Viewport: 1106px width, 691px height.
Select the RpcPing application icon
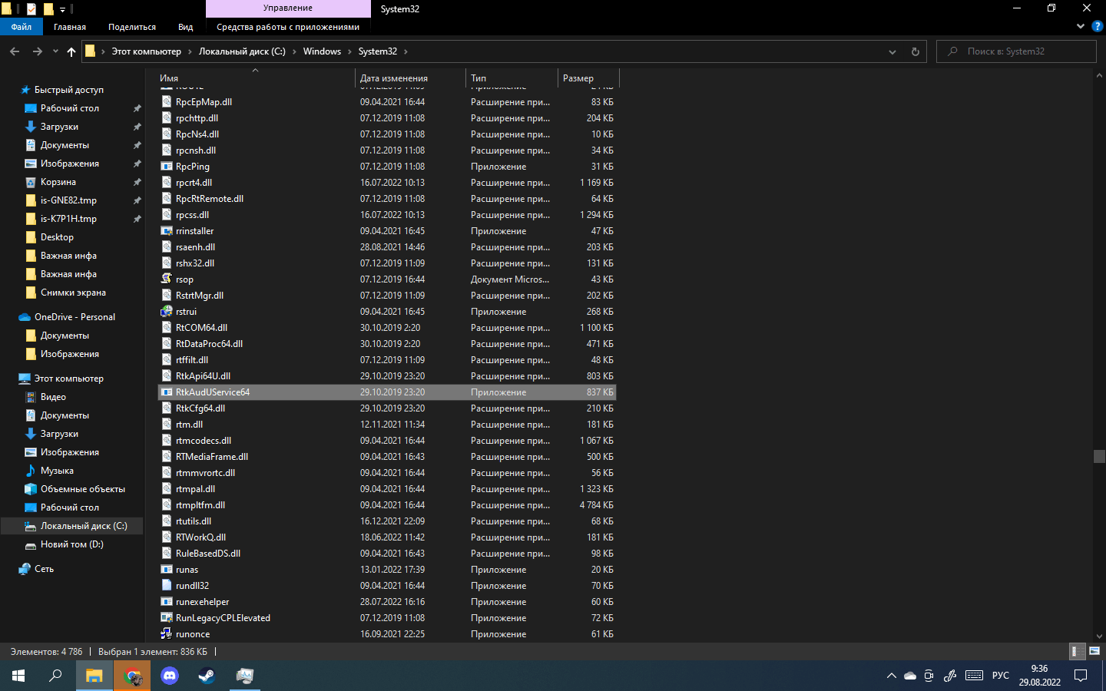point(166,167)
